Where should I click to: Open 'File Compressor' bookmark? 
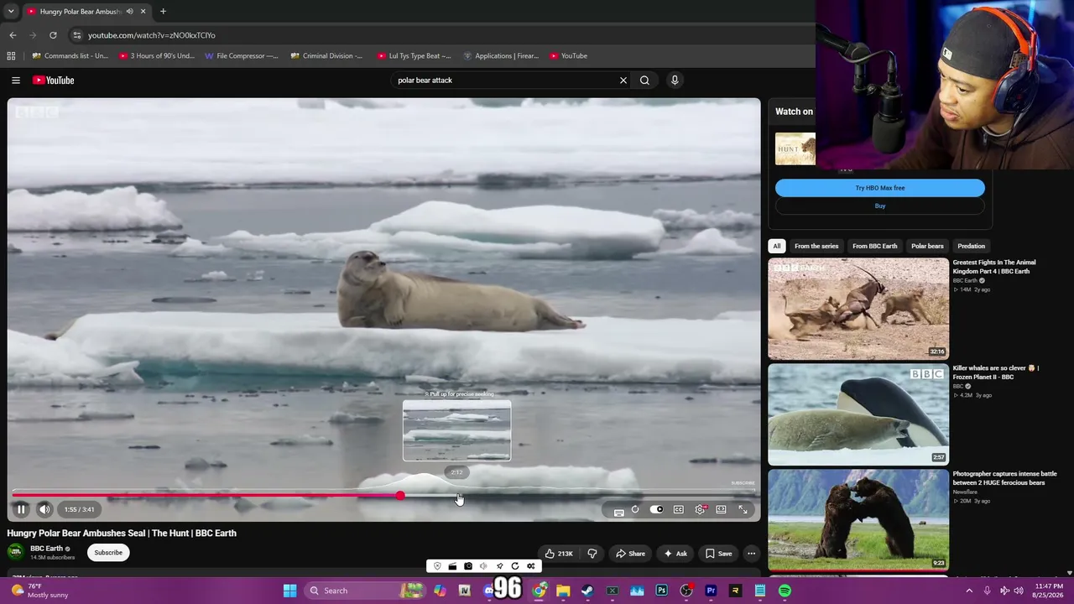241,56
